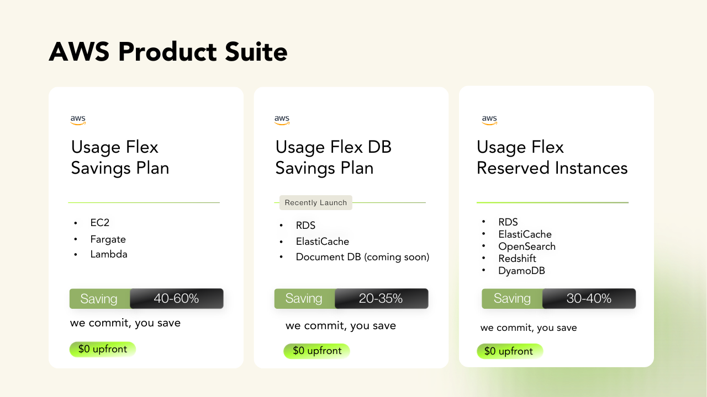The height and width of the screenshot is (397, 707).
Task: Select Usage Flex Savings Plan title
Action: tap(120, 157)
